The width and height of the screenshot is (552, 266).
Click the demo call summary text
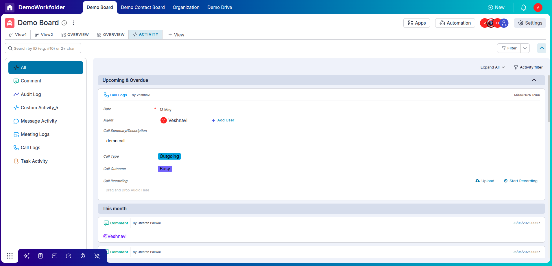116,141
